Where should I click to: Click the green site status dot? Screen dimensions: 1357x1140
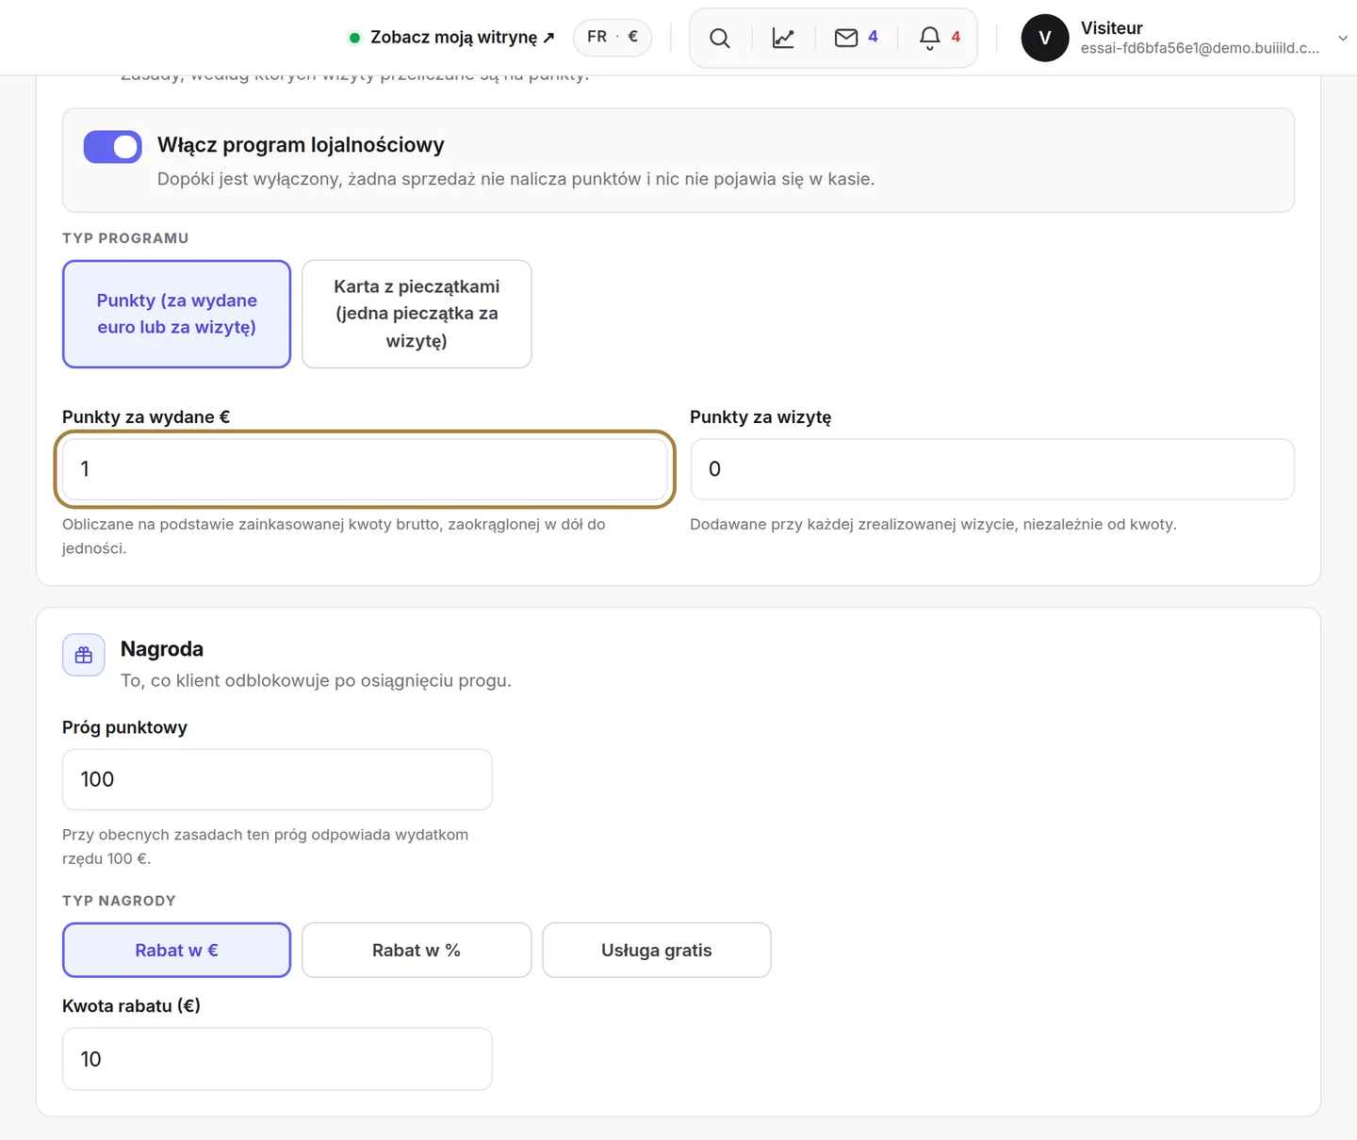pos(355,38)
